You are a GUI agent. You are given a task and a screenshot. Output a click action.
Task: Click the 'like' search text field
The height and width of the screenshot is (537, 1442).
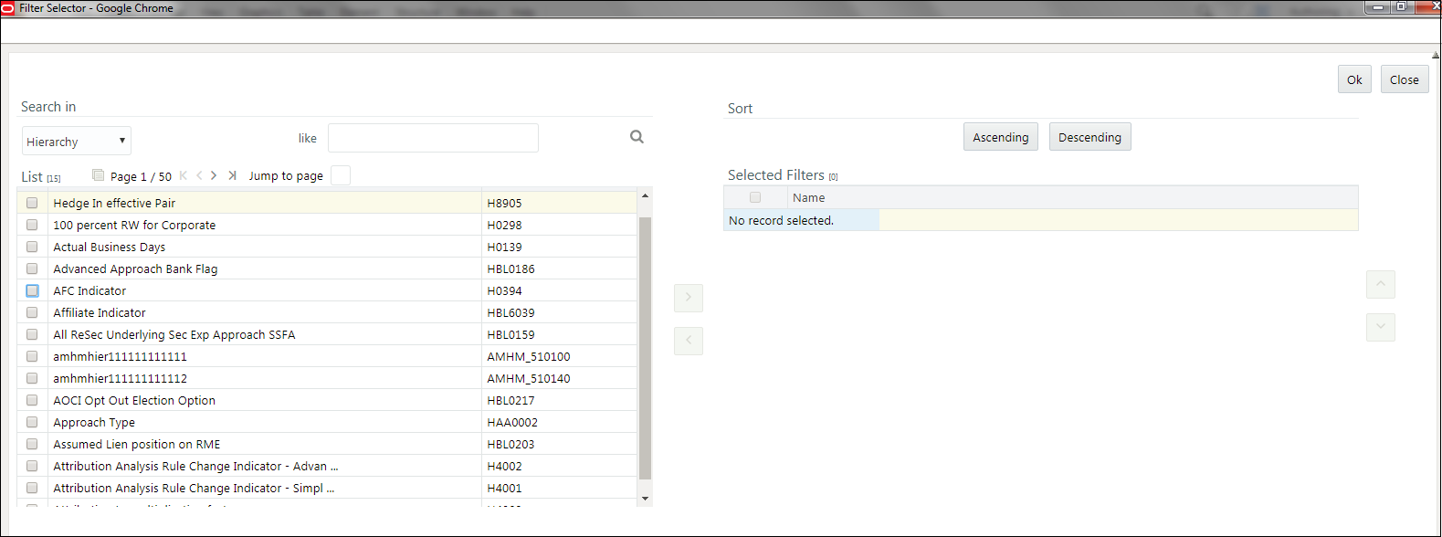coord(433,138)
